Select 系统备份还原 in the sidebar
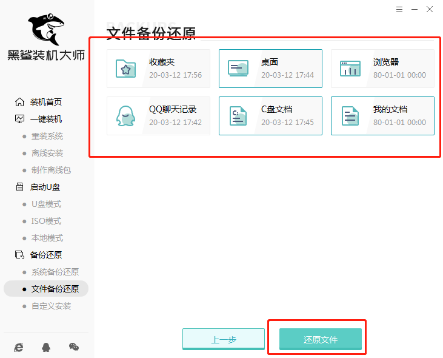The image size is (443, 358). (x=55, y=272)
